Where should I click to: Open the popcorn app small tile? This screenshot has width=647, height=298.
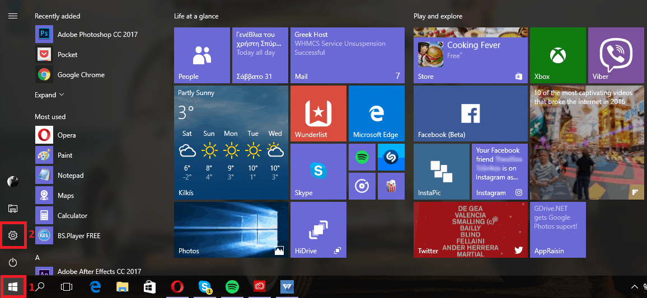(x=391, y=186)
